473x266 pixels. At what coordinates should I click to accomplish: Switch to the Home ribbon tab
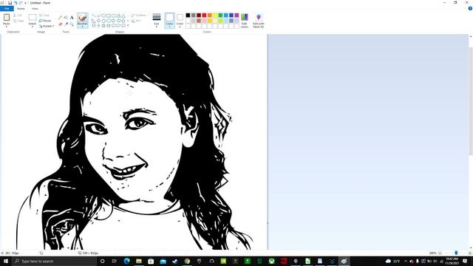click(x=21, y=8)
